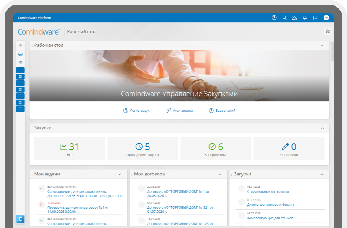Collapse the Закупки tiles widget

pos(322,128)
